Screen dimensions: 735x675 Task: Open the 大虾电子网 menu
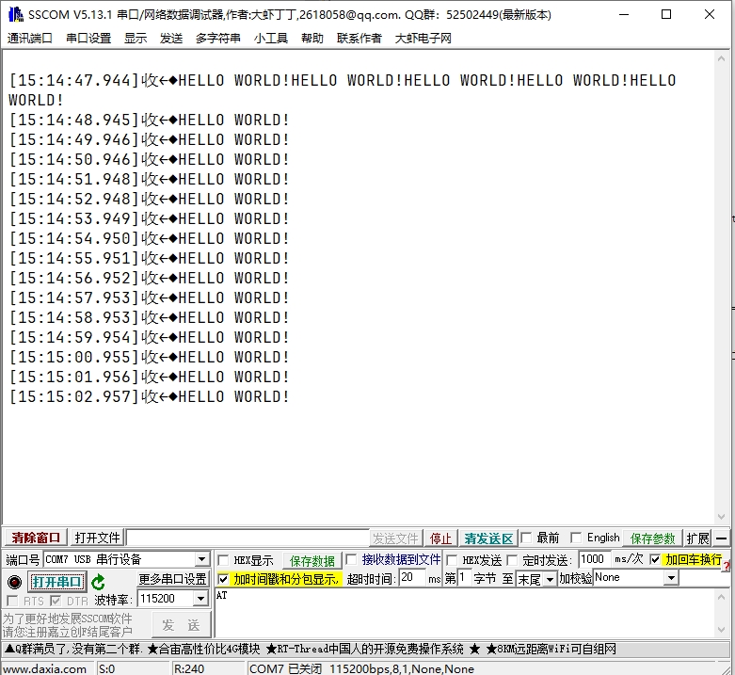[x=423, y=38]
